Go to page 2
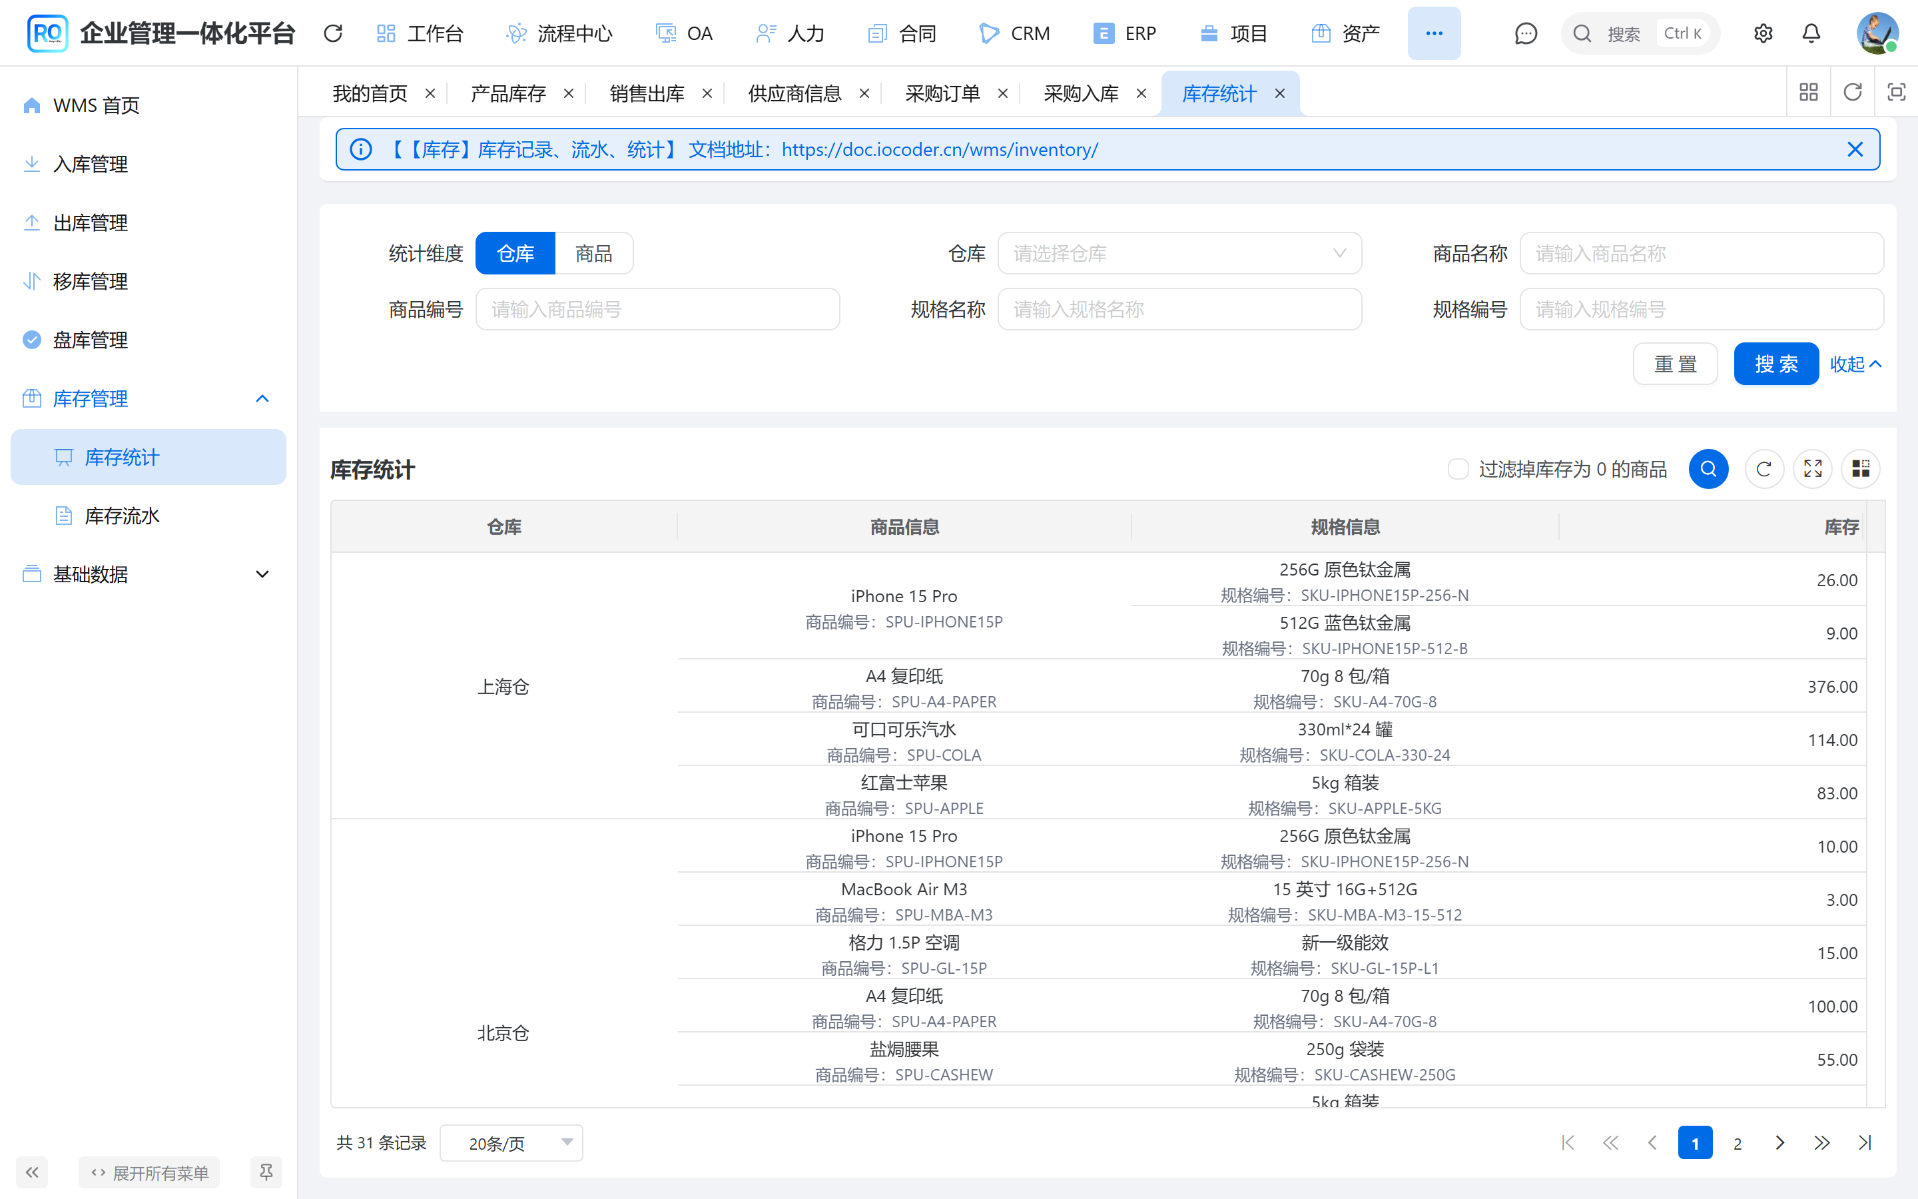Viewport: 1918px width, 1199px height. [1738, 1142]
